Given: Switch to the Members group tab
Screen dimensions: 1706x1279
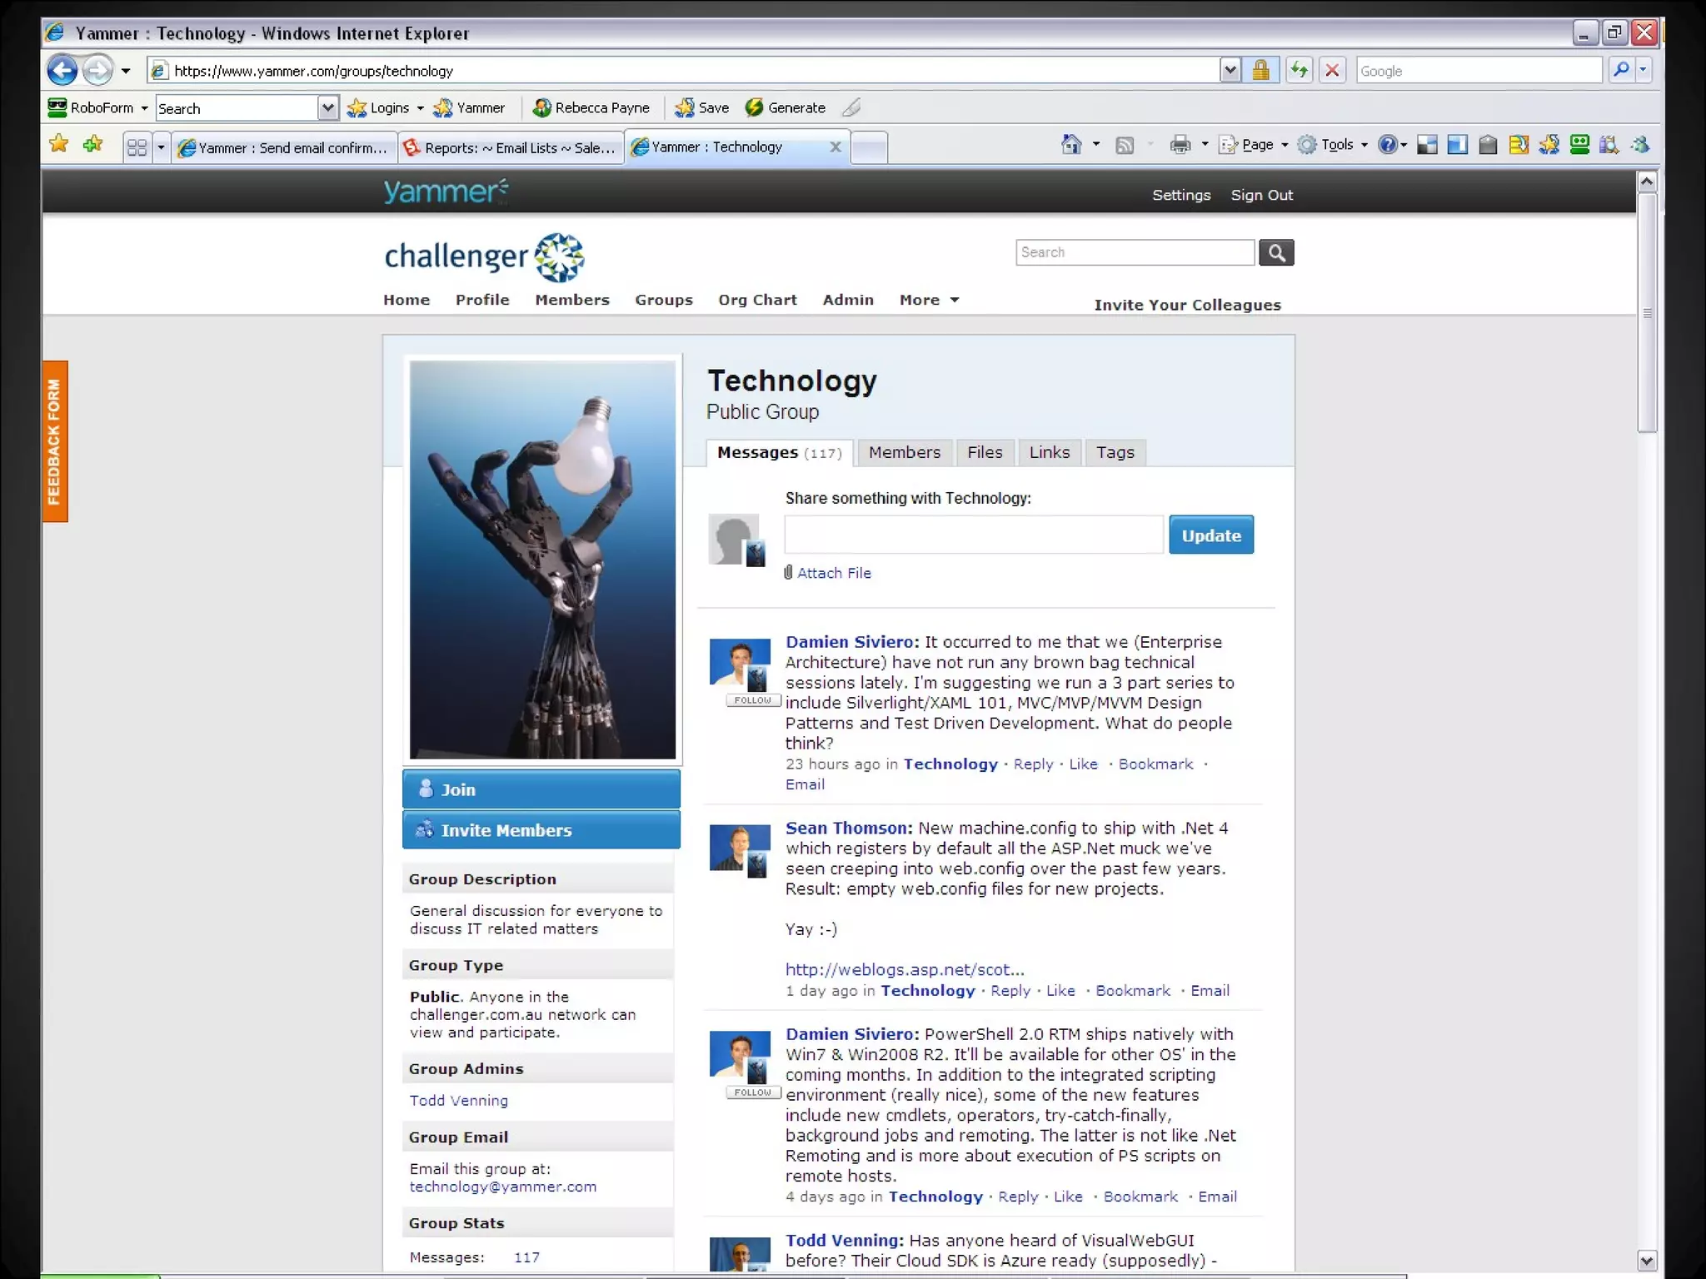Looking at the screenshot, I should click(x=904, y=452).
